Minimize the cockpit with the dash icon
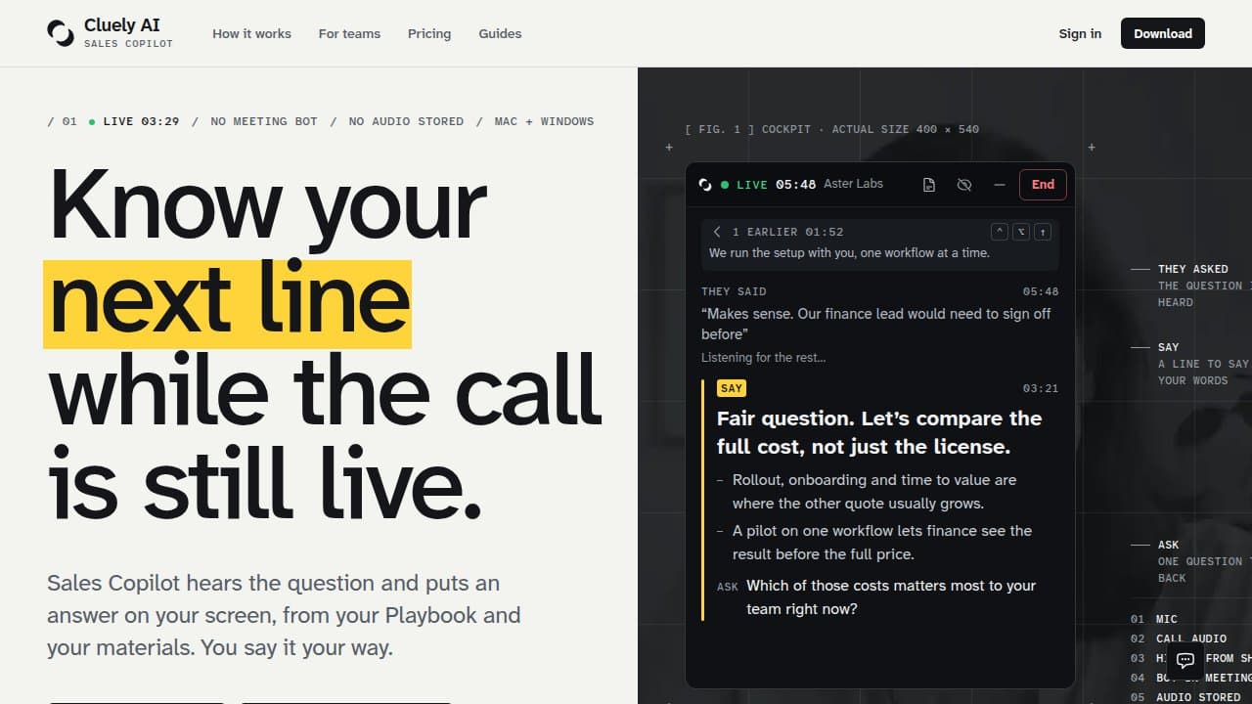This screenshot has height=704, width=1252. pos(999,185)
